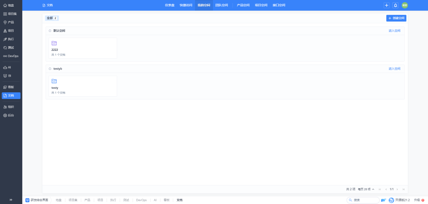
Task: Switch to 接口空间 tab
Action: pos(279,5)
